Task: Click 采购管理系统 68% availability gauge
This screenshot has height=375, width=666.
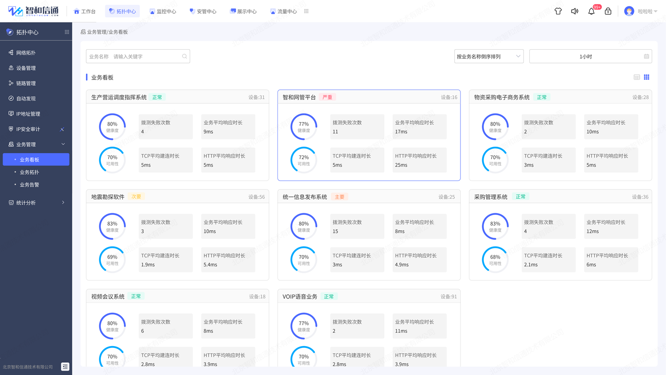Action: point(495,259)
